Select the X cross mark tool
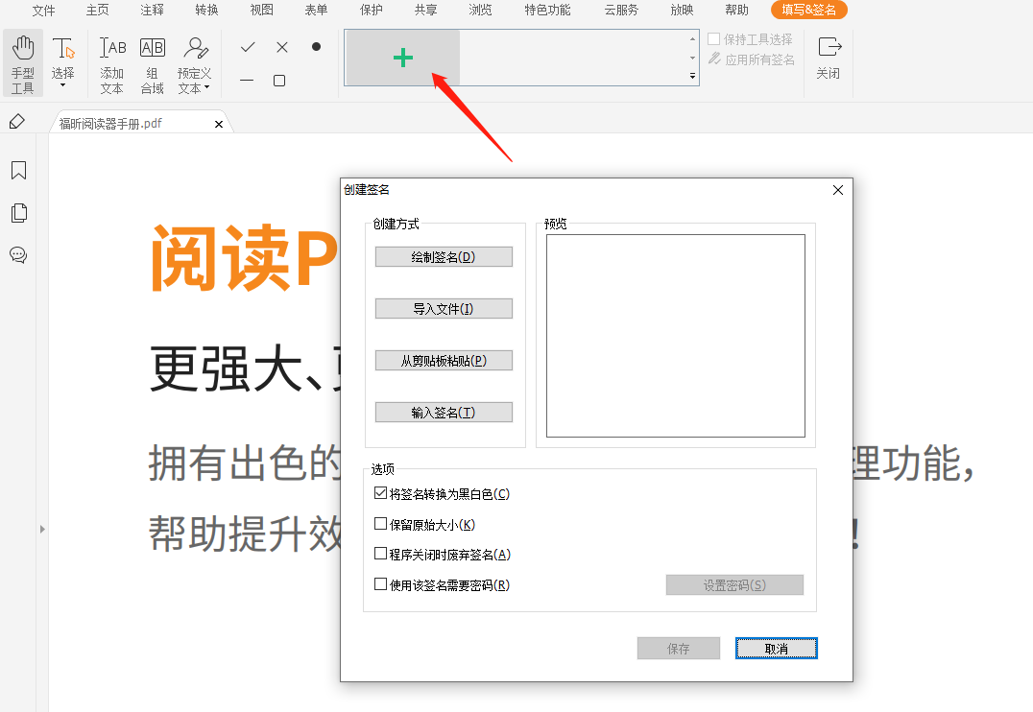Viewport: 1033px width, 712px height. 282,47
